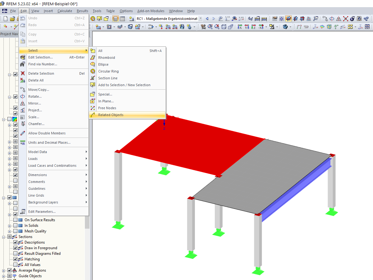Image resolution: width=373 pixels, height=280 pixels.
Task: Expand the In Solids tree node
Action: [x=9, y=226]
